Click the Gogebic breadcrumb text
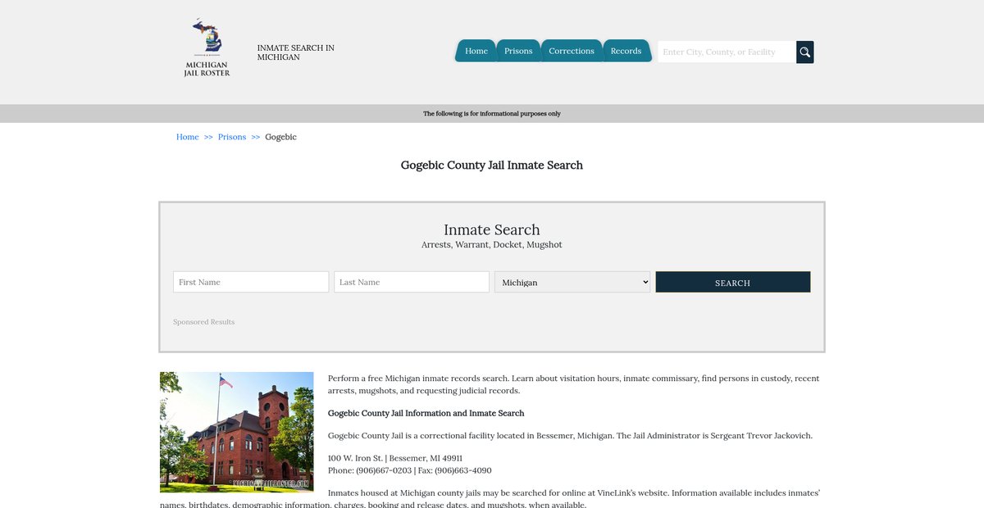 (280, 137)
